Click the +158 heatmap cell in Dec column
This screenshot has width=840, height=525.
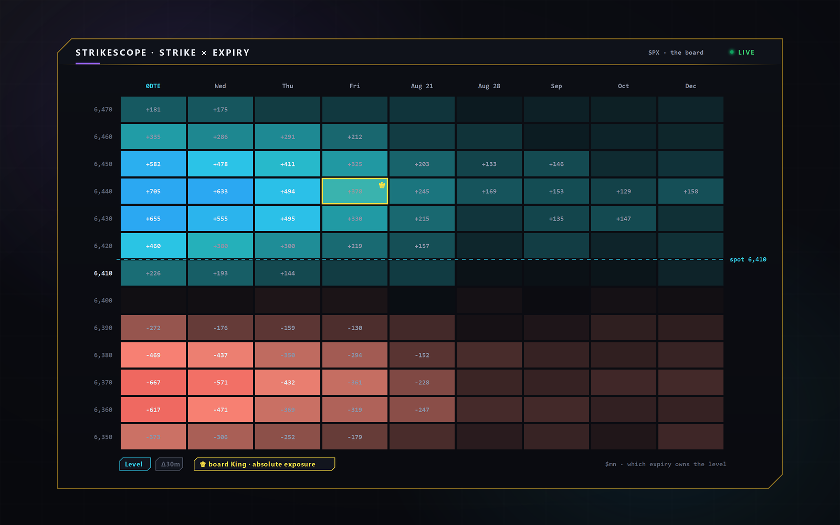click(x=691, y=191)
